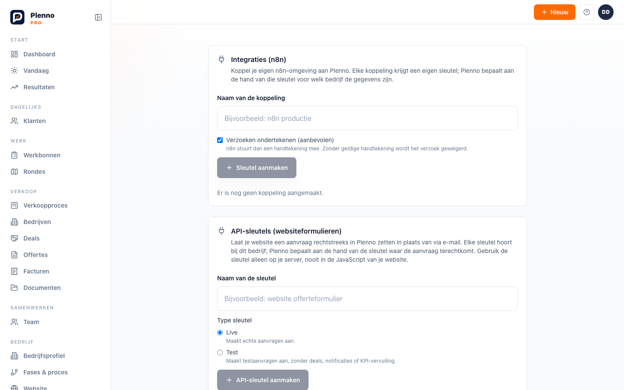This screenshot has width=624, height=390.
Task: Select the Test key type radio
Action: [x=220, y=352]
